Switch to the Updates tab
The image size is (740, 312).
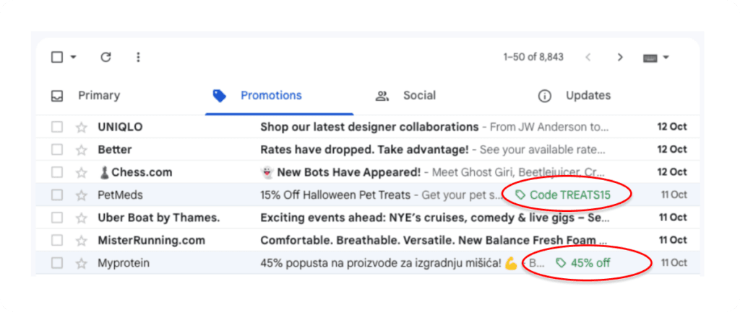[x=587, y=96]
